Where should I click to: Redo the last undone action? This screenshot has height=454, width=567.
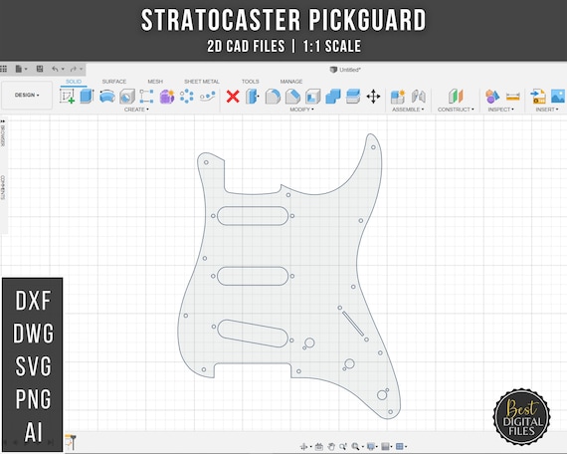[x=74, y=69]
